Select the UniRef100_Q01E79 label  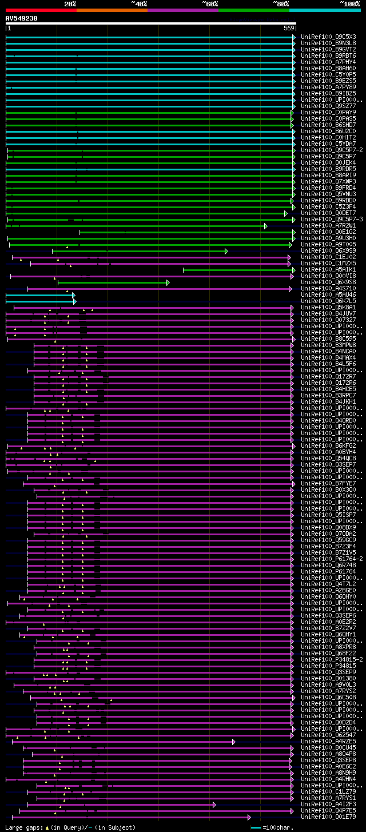[328, 817]
